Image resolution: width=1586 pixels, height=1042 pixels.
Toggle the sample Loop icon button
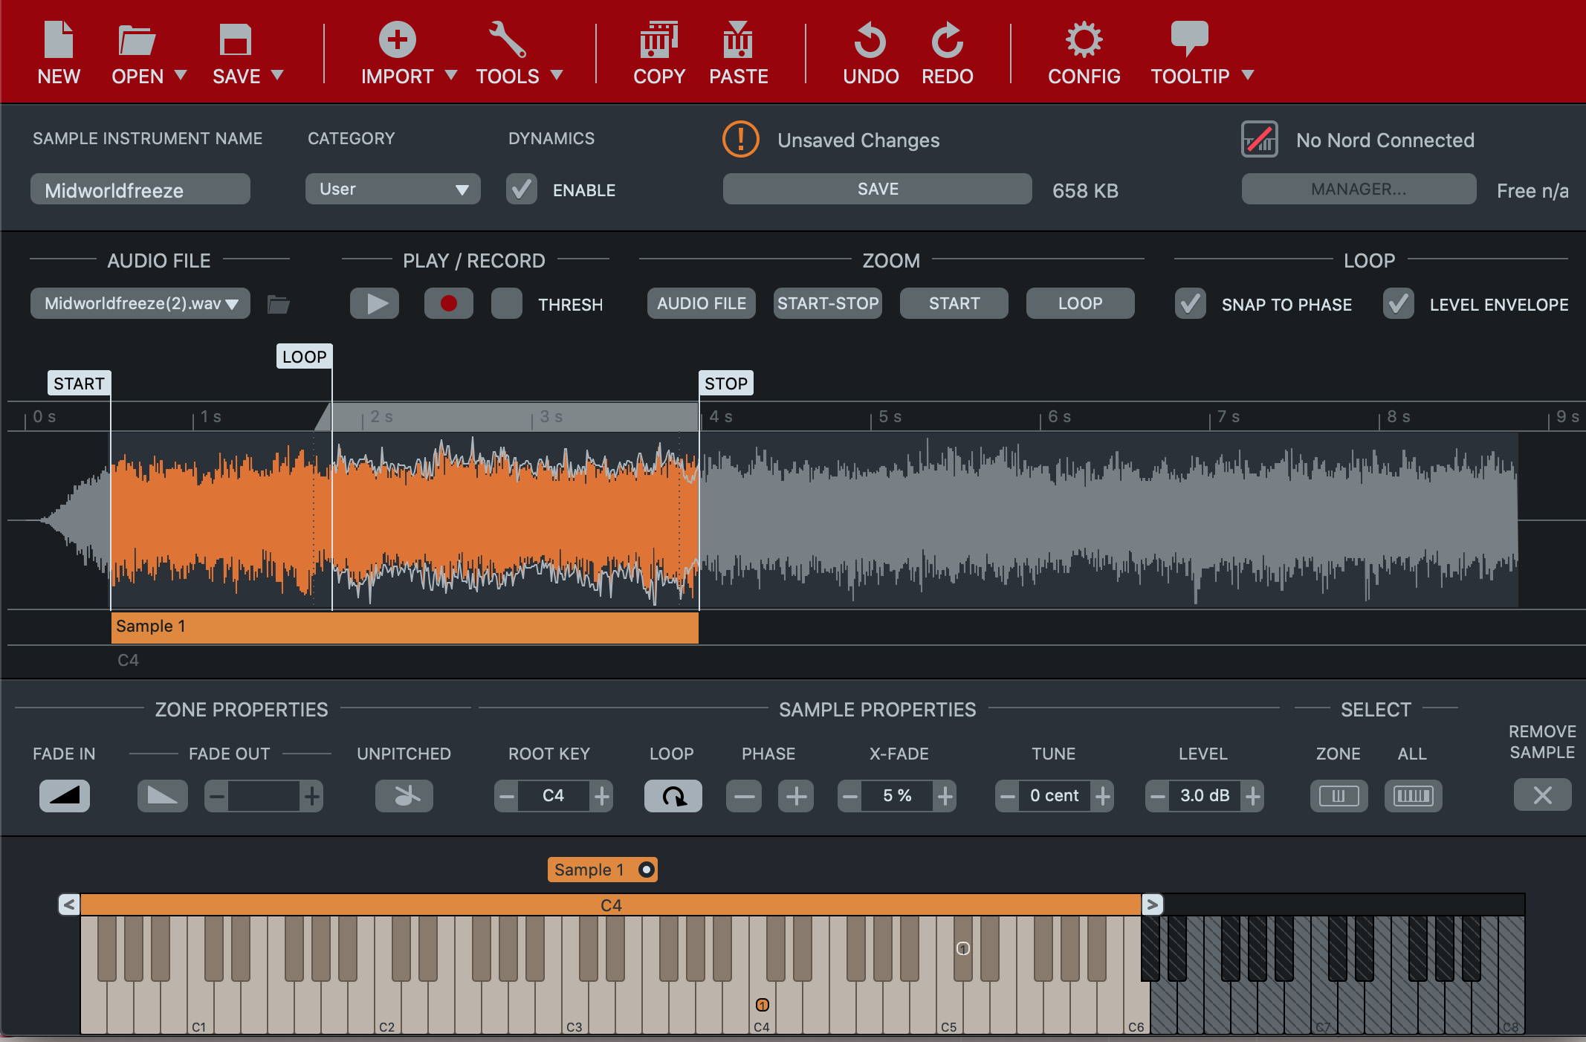673,796
